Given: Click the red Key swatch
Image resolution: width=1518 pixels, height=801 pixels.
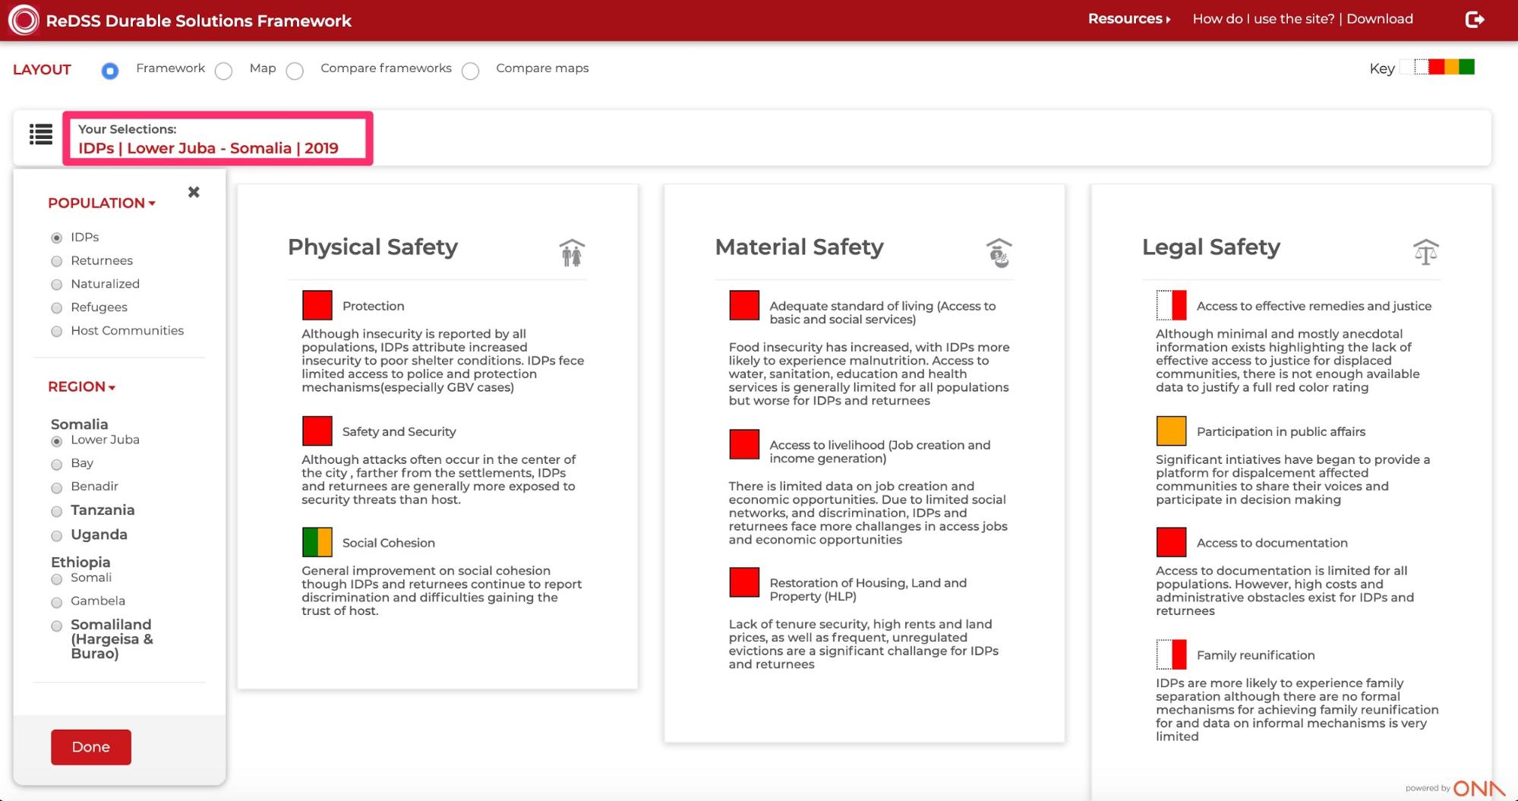Looking at the screenshot, I should (1436, 67).
